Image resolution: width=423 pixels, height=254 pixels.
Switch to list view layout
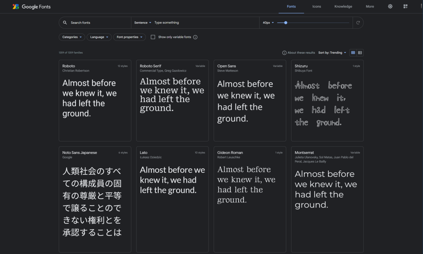click(360, 53)
